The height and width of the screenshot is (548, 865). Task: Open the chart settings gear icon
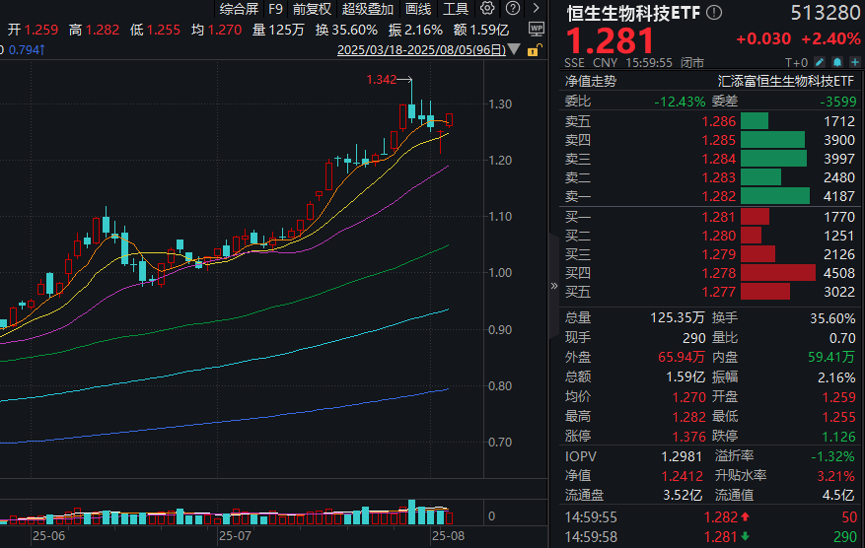coord(488,9)
